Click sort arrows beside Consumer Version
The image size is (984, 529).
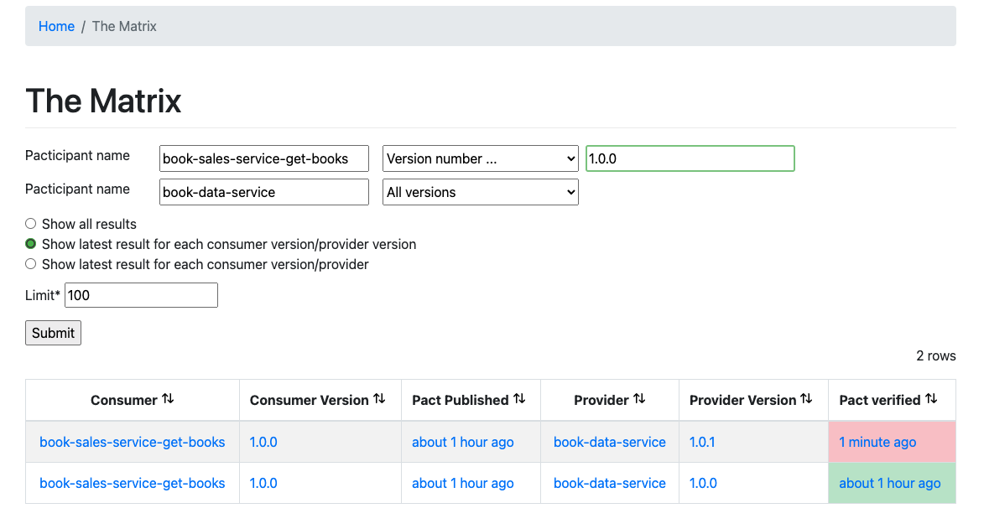pyautogui.click(x=379, y=400)
